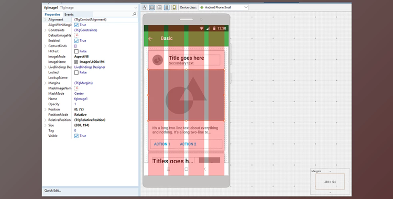
Task: Click ACTION 2 button on the card
Action: pyautogui.click(x=188, y=144)
